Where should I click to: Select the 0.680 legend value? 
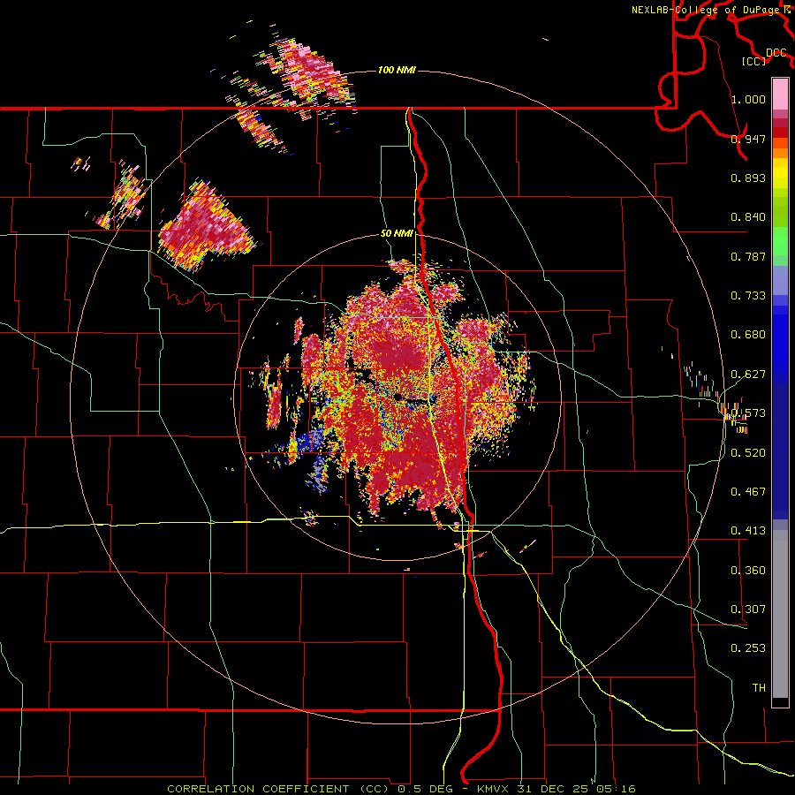tap(748, 335)
